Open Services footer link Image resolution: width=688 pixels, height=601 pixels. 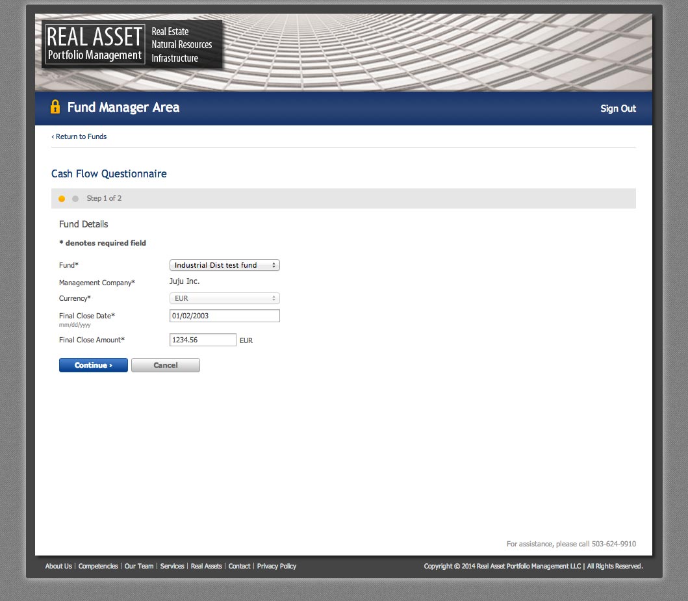(x=172, y=566)
